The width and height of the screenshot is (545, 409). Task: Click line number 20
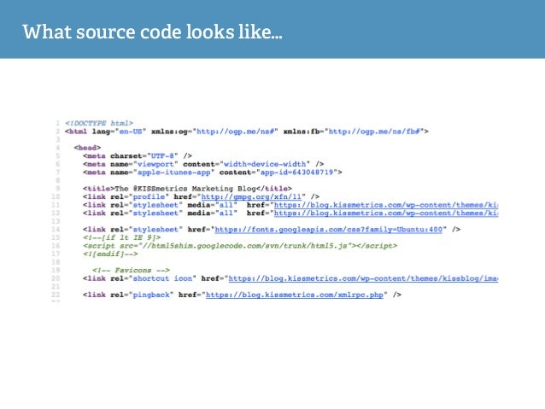(56, 278)
